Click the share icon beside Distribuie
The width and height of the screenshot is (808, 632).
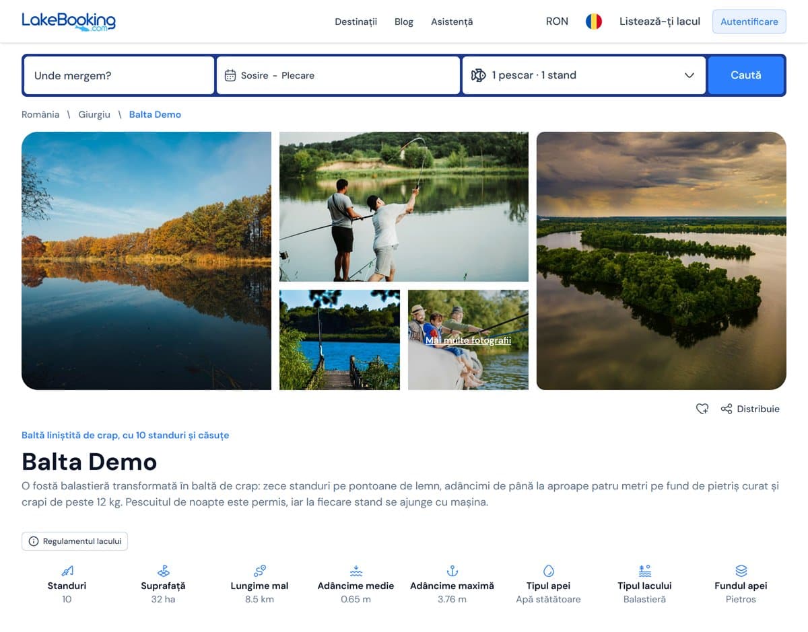[727, 409]
